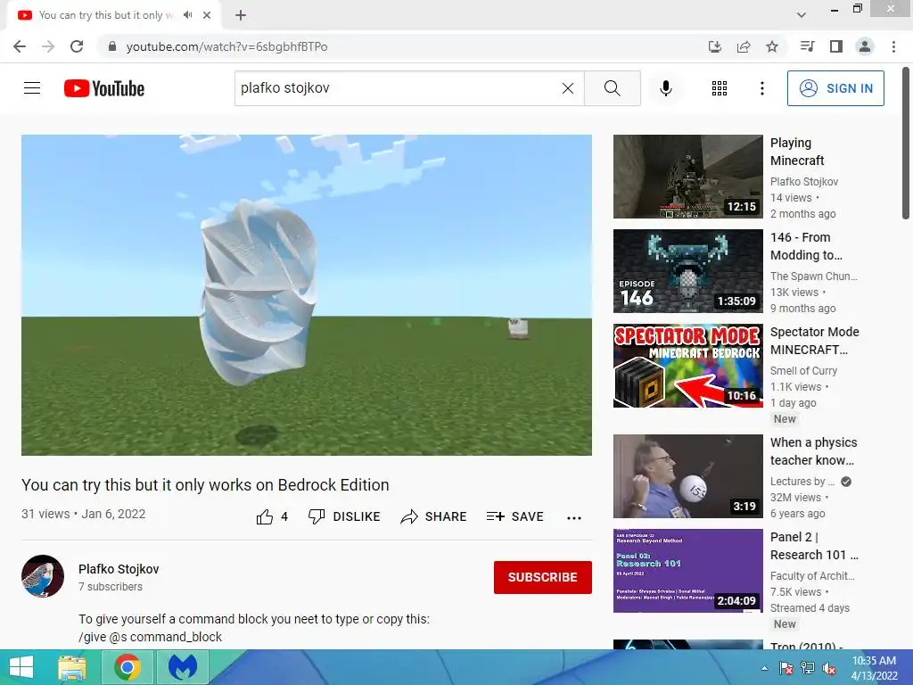This screenshot has width=913, height=685.
Task: Open a new browser tab
Action: [x=241, y=15]
